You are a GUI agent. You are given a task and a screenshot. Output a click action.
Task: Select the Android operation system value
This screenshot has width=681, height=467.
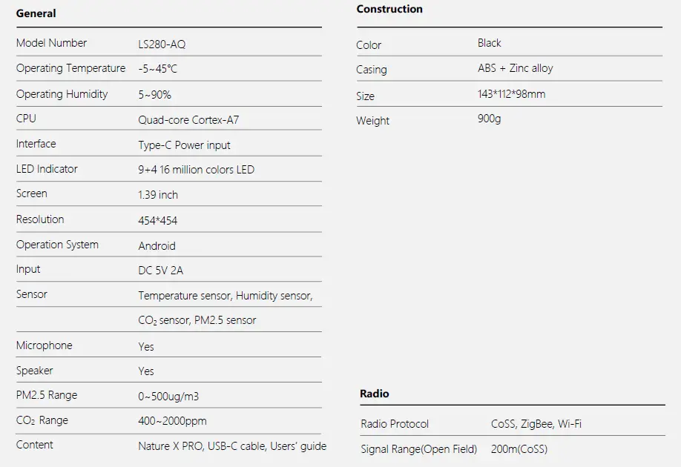157,245
